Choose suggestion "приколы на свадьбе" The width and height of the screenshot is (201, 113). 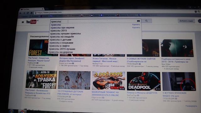(62, 36)
